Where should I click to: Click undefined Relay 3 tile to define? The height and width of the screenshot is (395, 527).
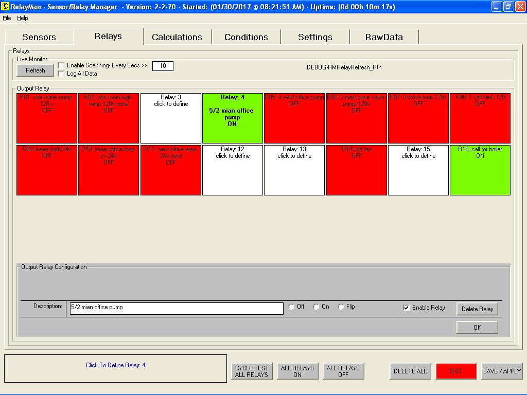(x=170, y=118)
